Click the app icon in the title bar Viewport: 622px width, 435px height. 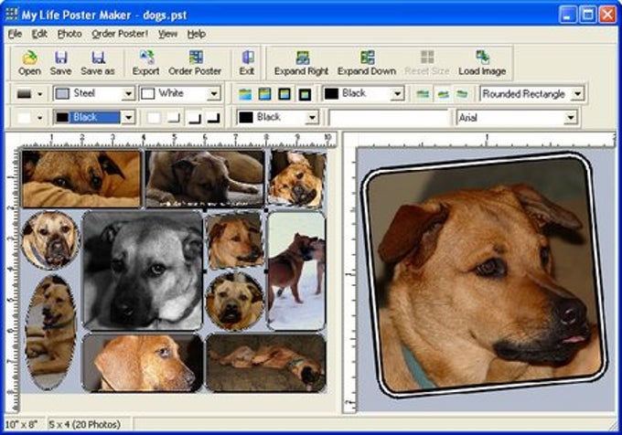tap(12, 15)
